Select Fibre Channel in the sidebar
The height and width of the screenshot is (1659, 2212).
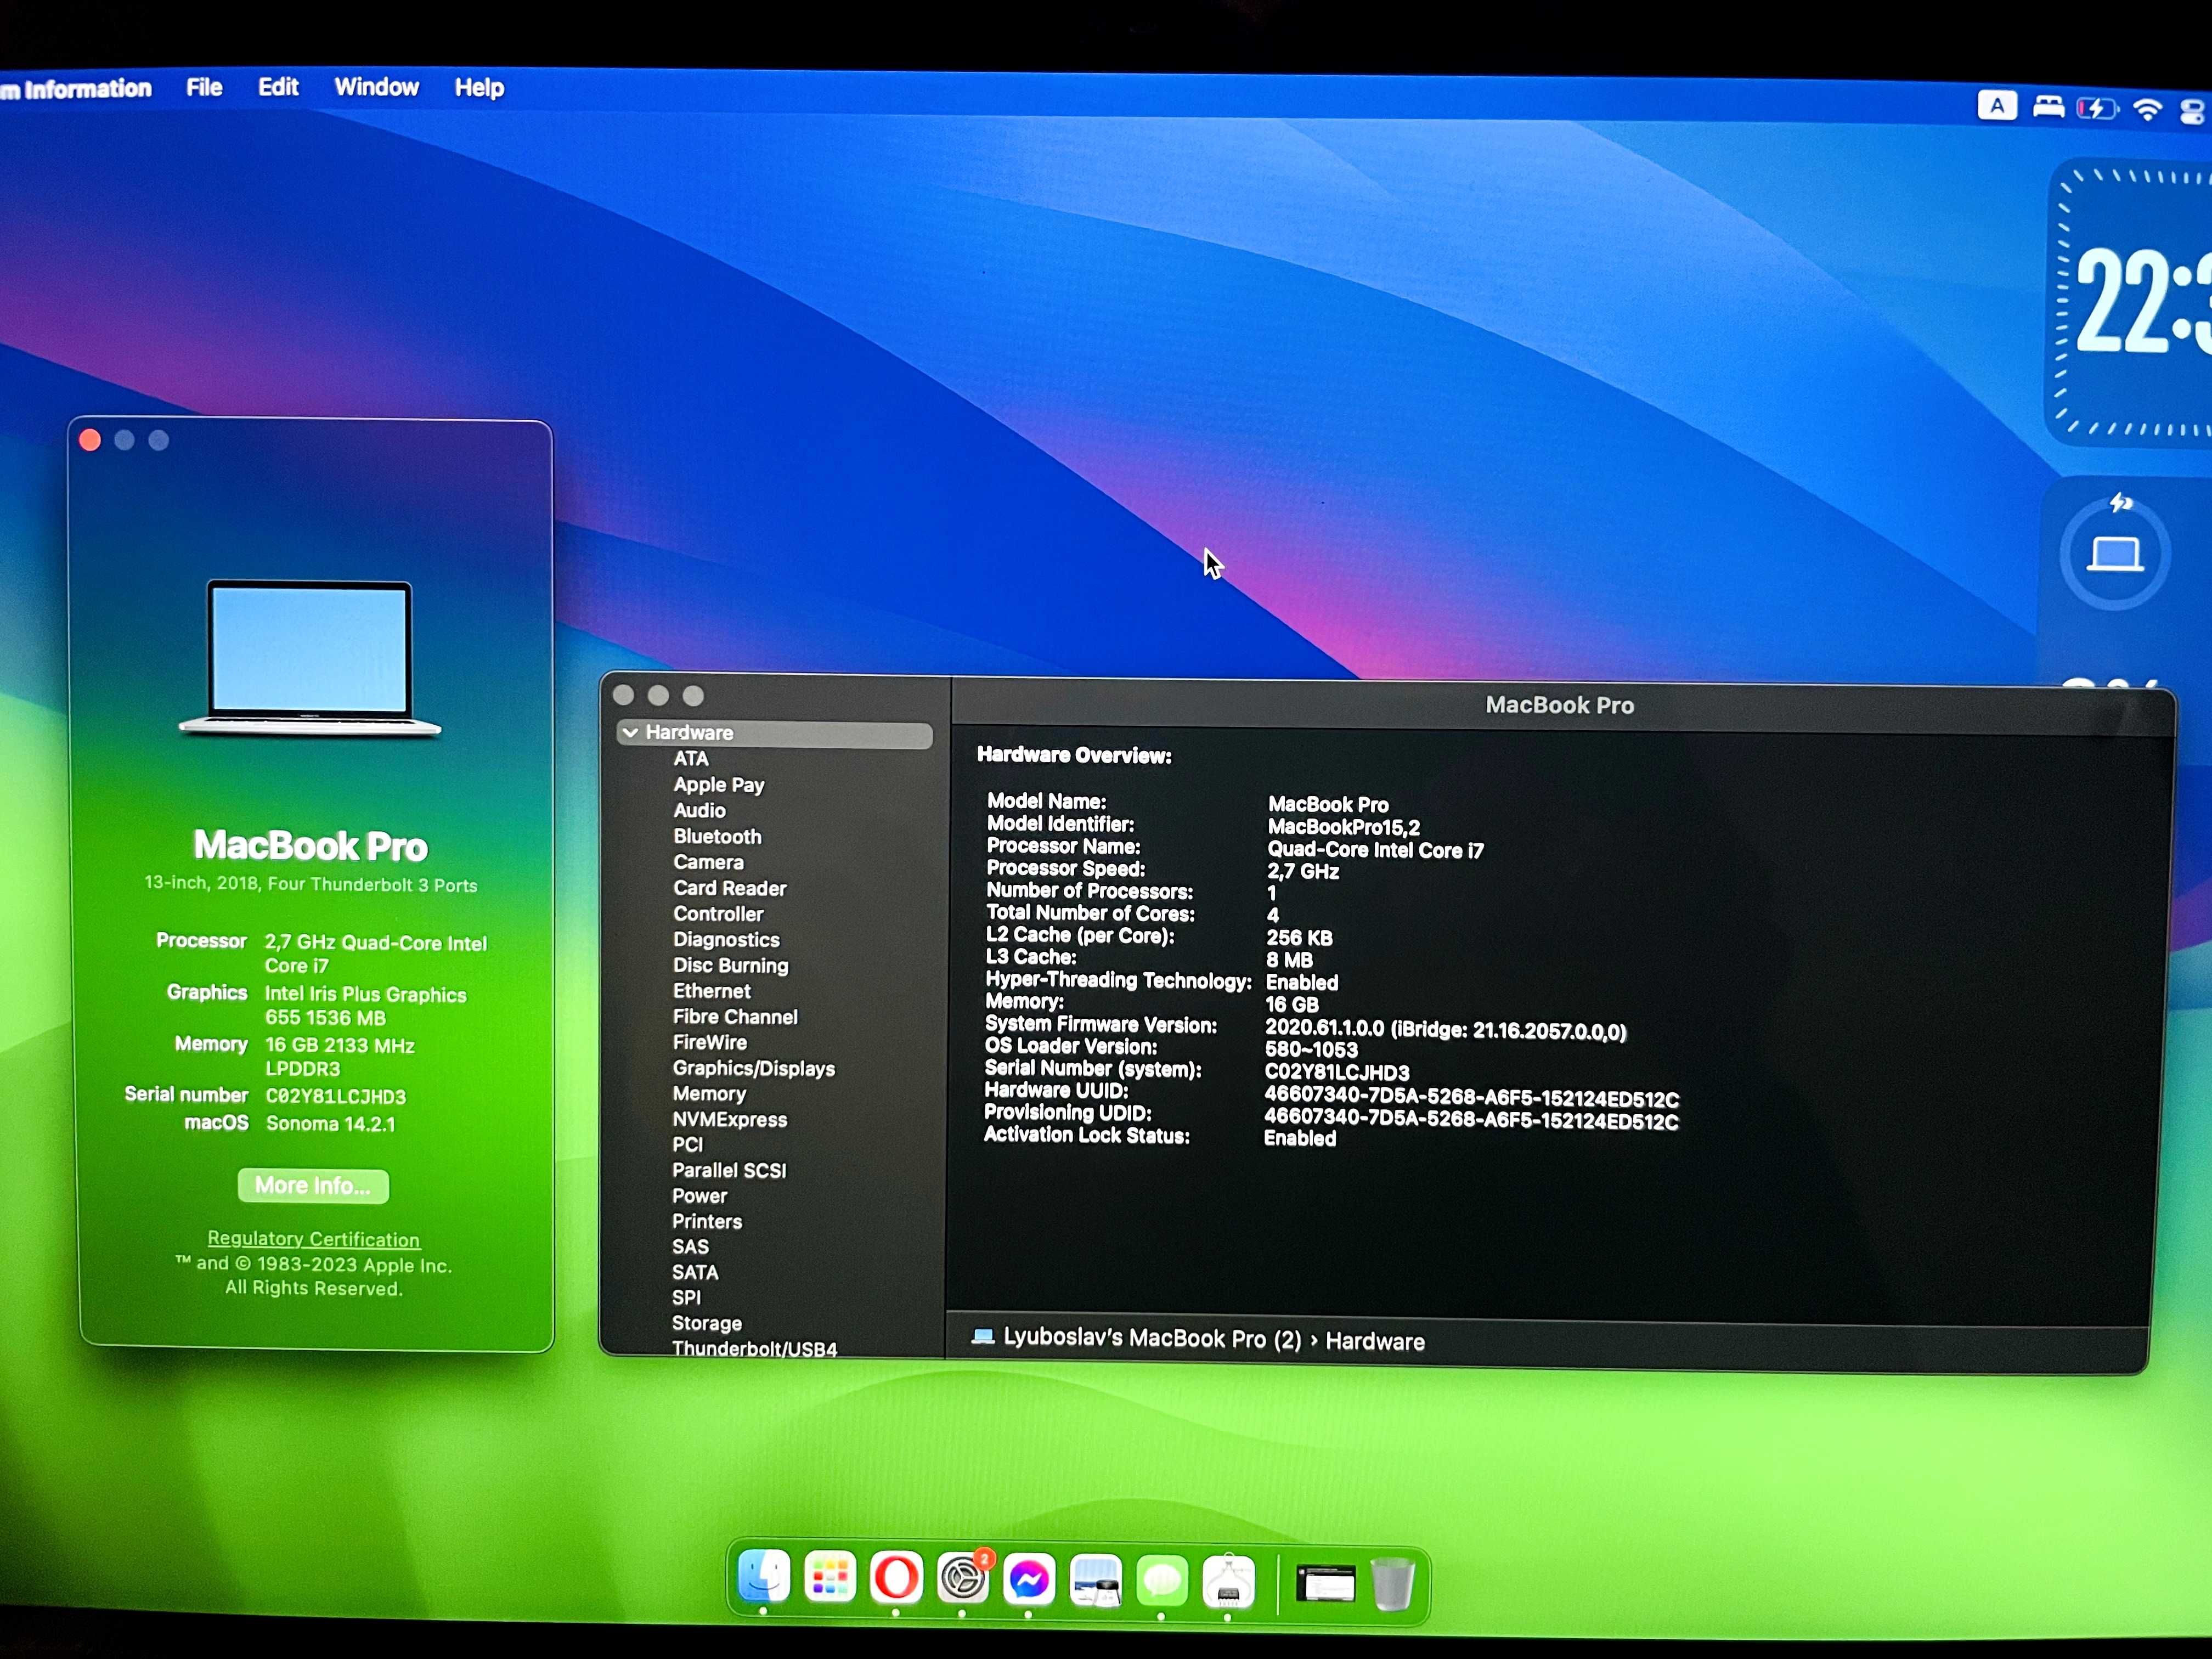[x=735, y=1017]
